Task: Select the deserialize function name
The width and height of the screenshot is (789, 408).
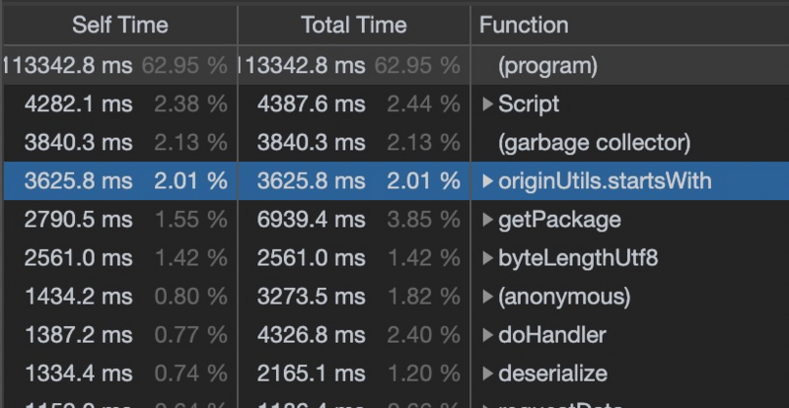Action: tap(552, 374)
